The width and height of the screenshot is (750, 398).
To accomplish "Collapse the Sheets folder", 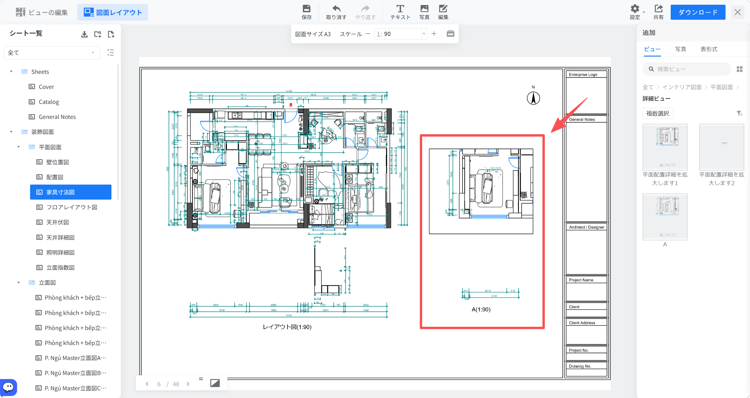I will point(11,72).
